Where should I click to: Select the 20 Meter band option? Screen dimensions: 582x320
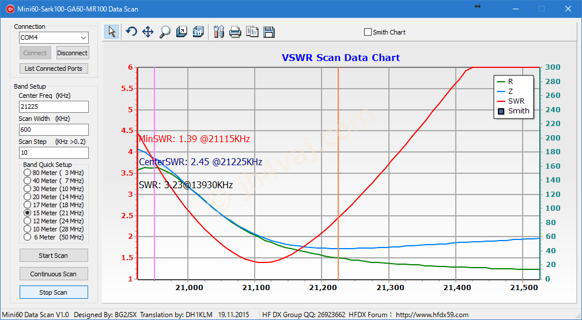click(54, 197)
